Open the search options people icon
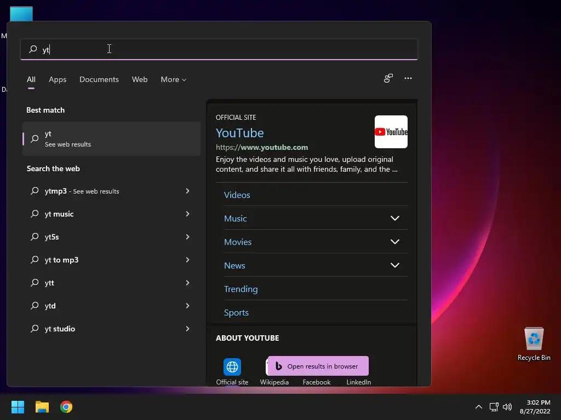This screenshot has width=561, height=420. click(x=388, y=78)
